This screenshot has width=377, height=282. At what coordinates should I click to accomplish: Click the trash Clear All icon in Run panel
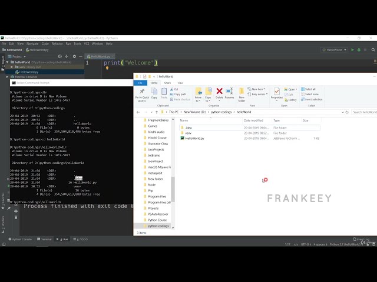pos(16,217)
